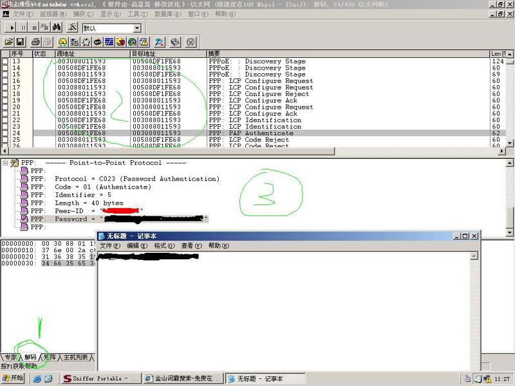Switch to Sniffer Portable taskbar button

point(102,379)
